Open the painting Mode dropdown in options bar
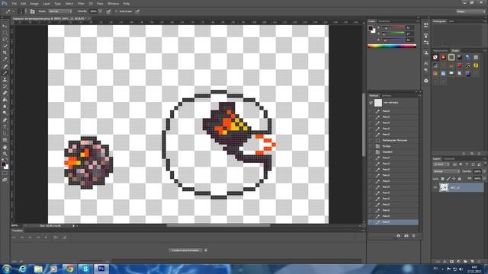Image resolution: width=488 pixels, height=274 pixels. click(60, 11)
